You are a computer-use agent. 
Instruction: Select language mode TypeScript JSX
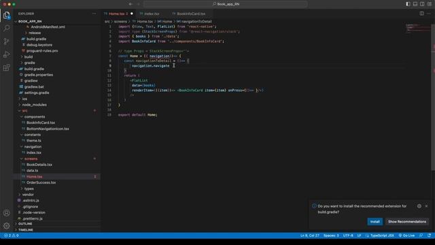[382, 235]
